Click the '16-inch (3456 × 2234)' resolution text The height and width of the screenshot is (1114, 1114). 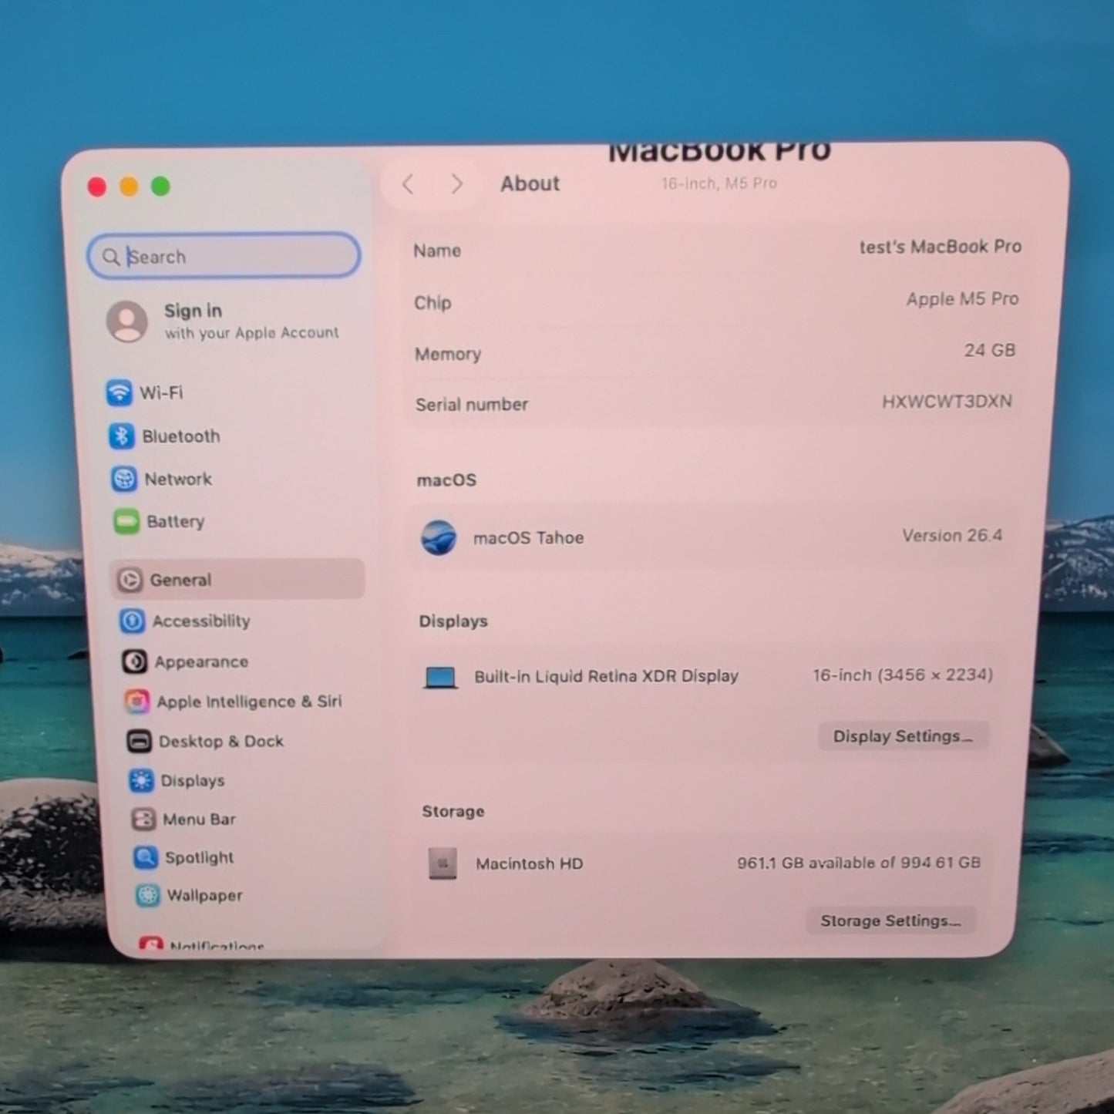click(x=903, y=675)
